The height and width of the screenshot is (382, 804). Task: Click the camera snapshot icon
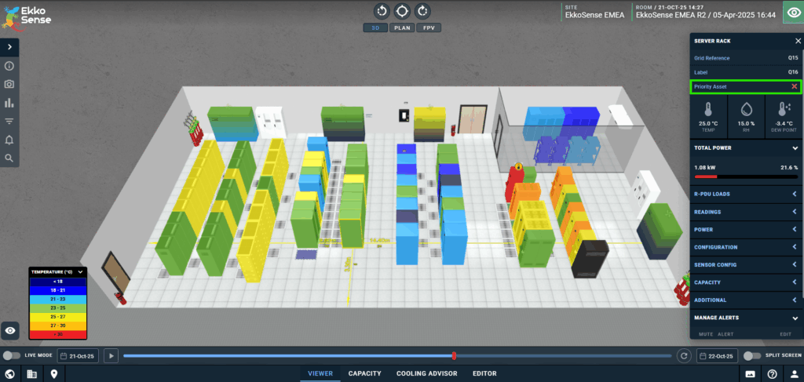[x=9, y=85]
